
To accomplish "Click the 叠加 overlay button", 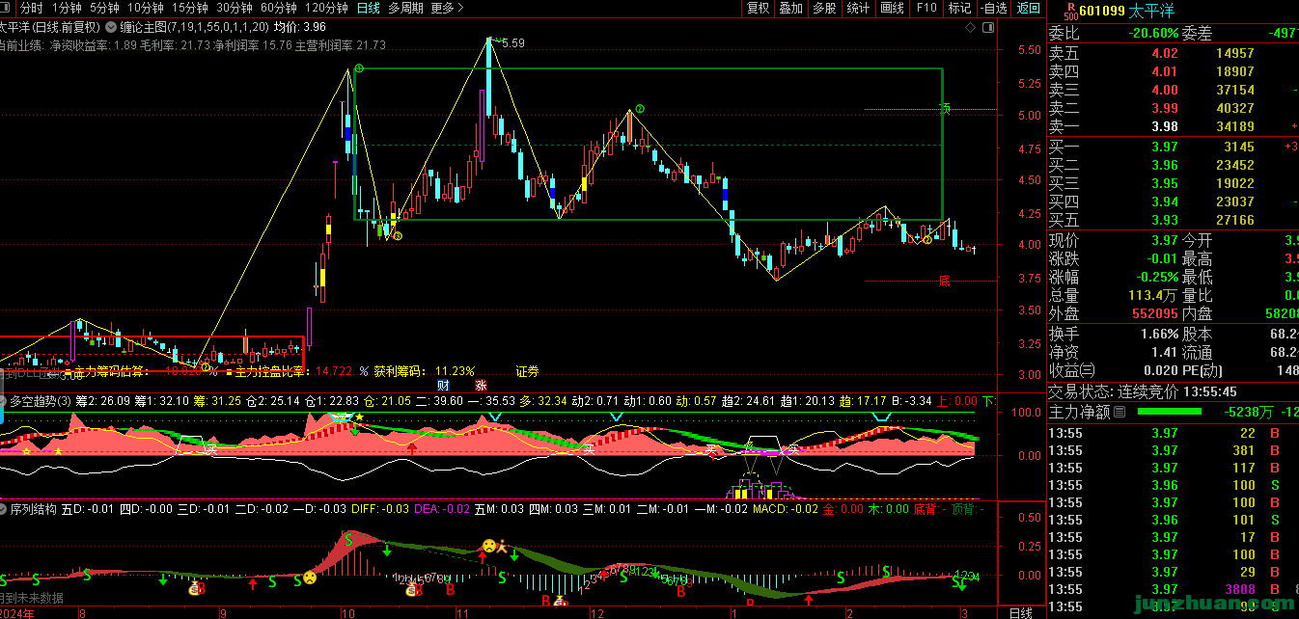I will coord(791,8).
